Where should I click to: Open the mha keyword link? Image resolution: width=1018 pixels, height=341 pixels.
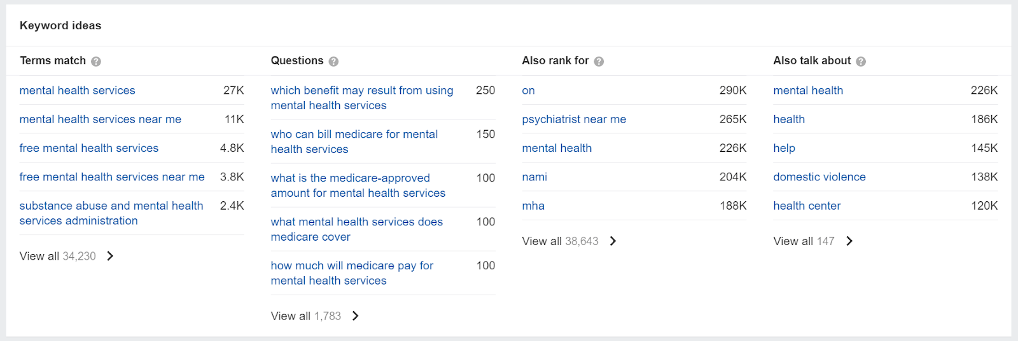click(533, 206)
